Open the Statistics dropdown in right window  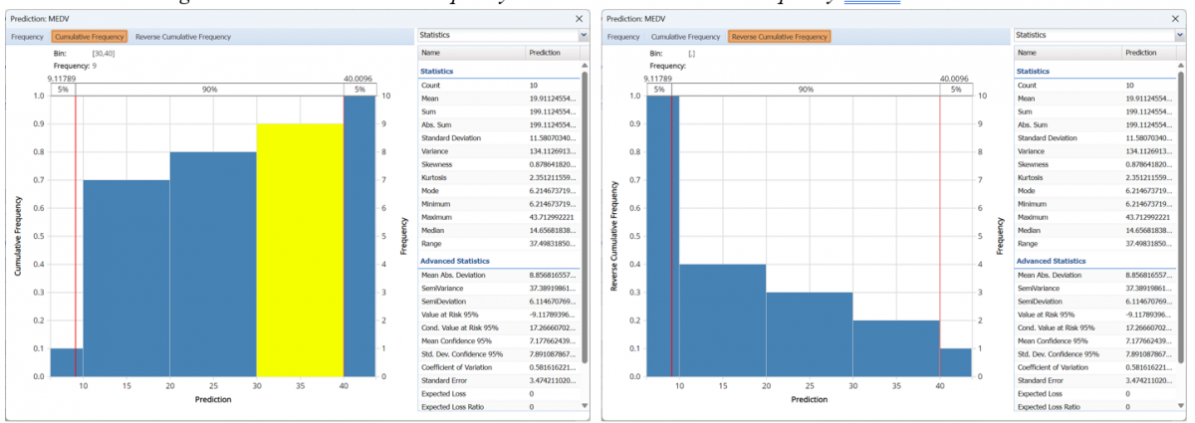tap(1180, 35)
